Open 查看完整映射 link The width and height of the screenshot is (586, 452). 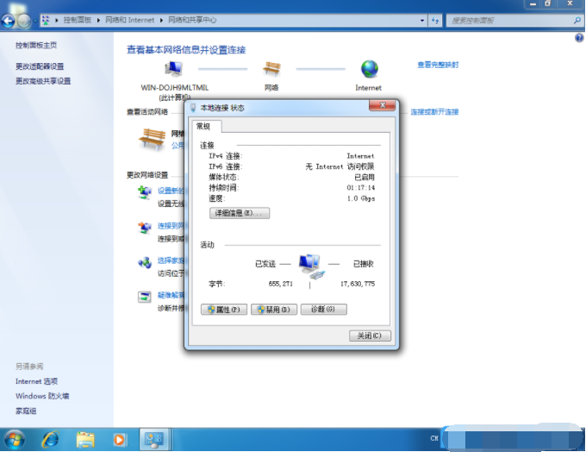(x=438, y=65)
